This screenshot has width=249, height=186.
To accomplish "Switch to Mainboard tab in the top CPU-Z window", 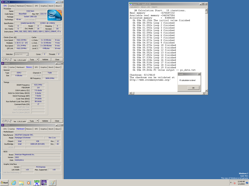I will tap(21, 6).
